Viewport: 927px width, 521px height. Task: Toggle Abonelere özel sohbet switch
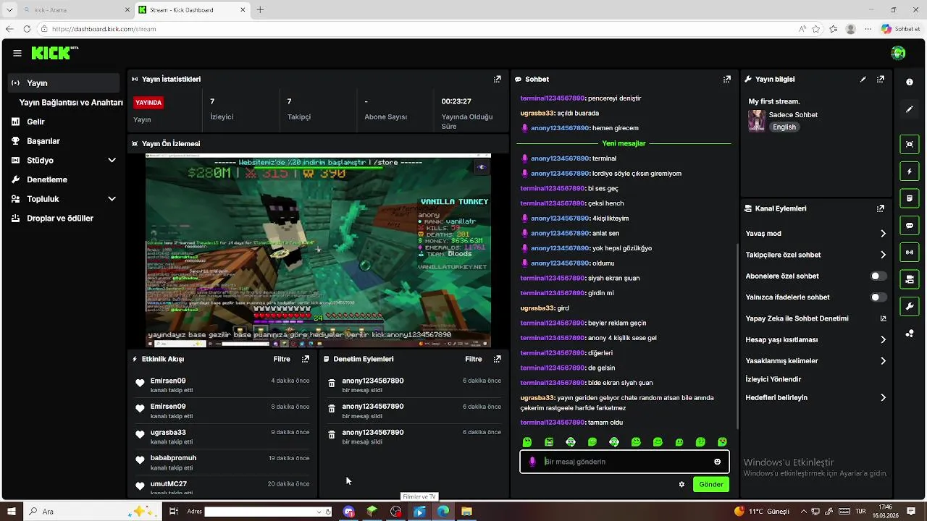878,276
